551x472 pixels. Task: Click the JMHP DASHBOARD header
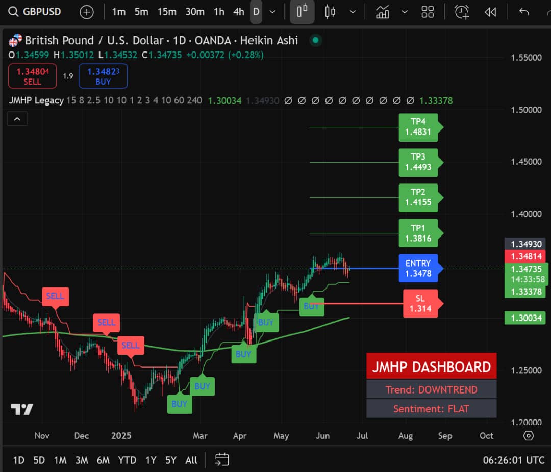tap(431, 366)
